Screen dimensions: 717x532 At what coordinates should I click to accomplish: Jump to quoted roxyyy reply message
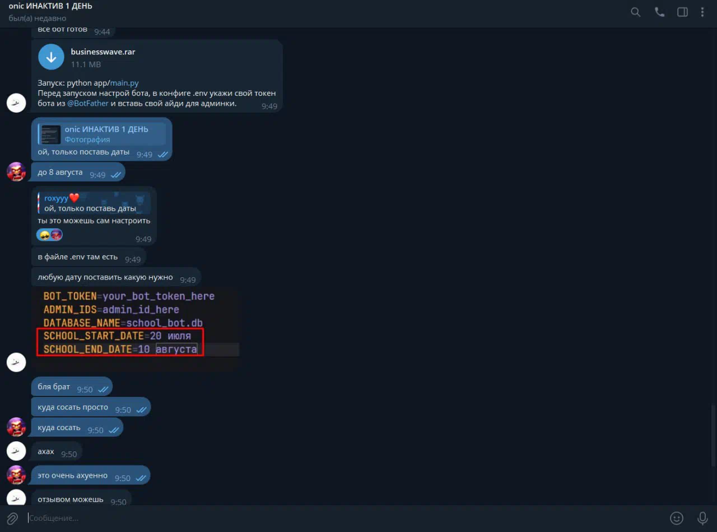(94, 203)
